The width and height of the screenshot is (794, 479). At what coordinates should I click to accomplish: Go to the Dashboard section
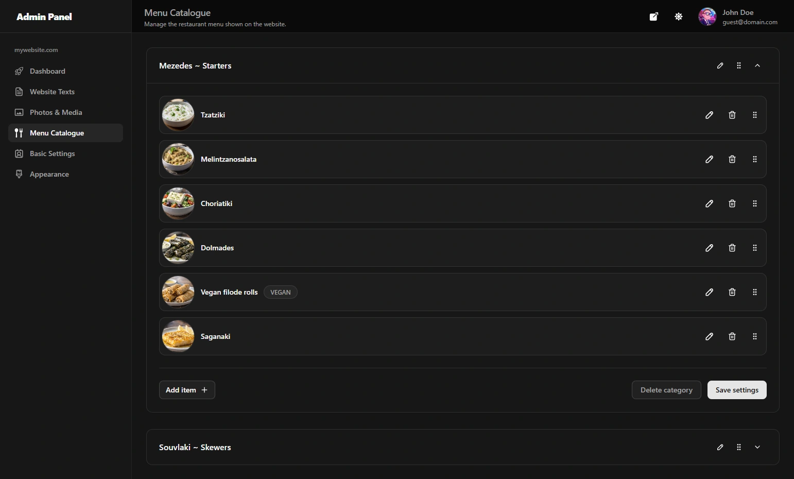47,71
